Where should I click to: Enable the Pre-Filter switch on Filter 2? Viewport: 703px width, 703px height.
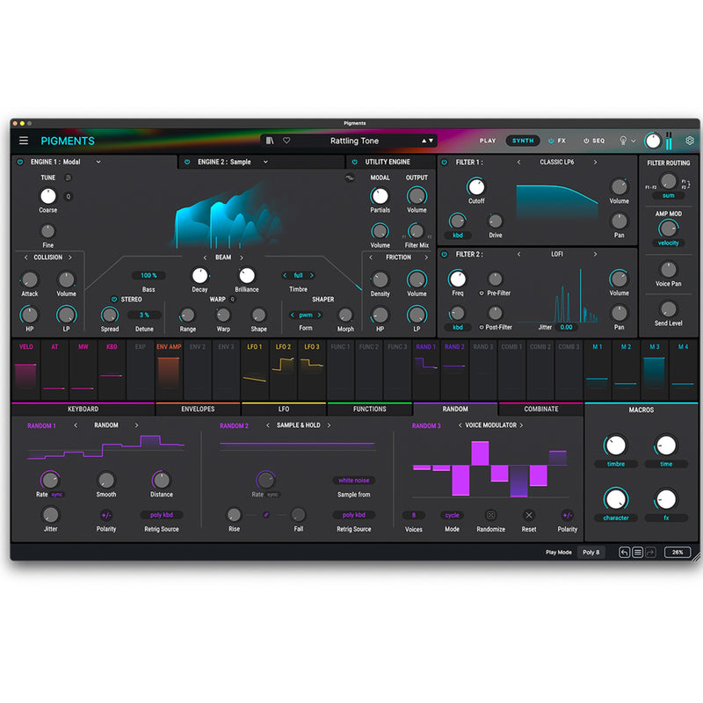(482, 292)
